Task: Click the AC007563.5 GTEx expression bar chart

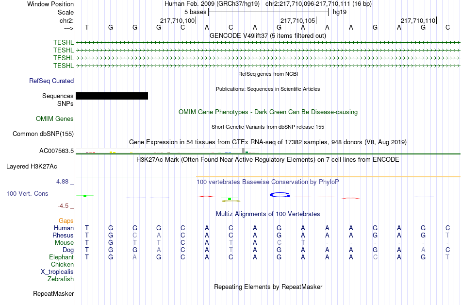Action: pyautogui.click(x=167, y=151)
